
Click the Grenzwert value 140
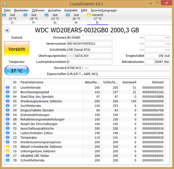point(134,101)
